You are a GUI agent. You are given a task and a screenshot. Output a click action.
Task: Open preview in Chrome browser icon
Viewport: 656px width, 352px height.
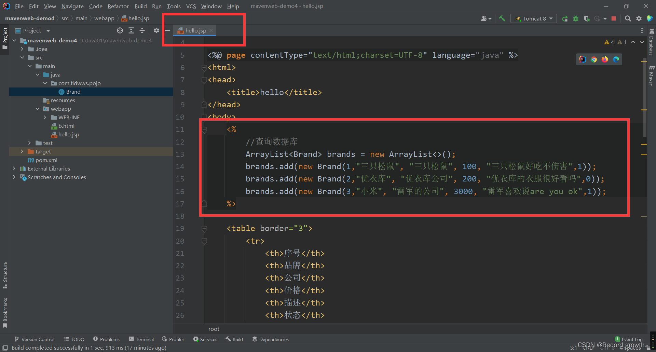[594, 59]
